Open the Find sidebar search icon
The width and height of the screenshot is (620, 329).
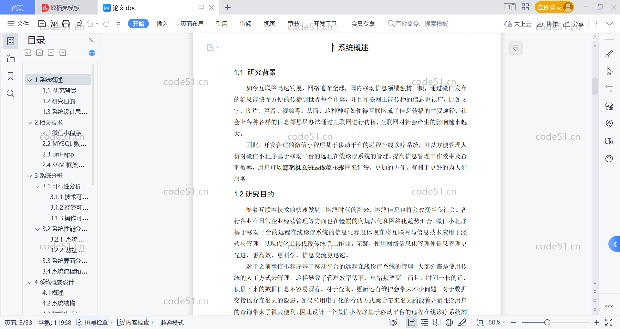click(x=11, y=94)
